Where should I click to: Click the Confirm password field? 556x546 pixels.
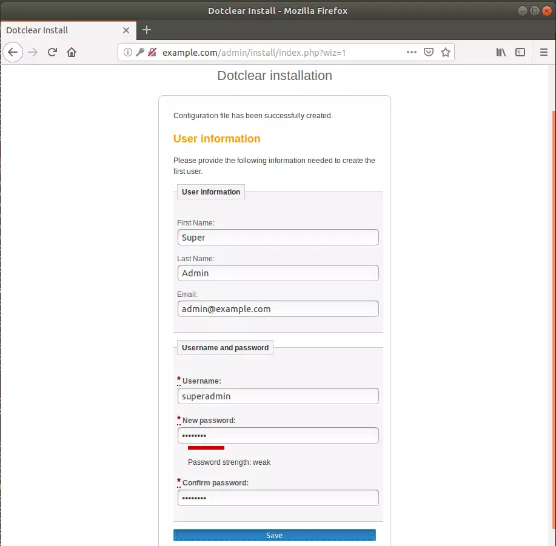click(278, 498)
